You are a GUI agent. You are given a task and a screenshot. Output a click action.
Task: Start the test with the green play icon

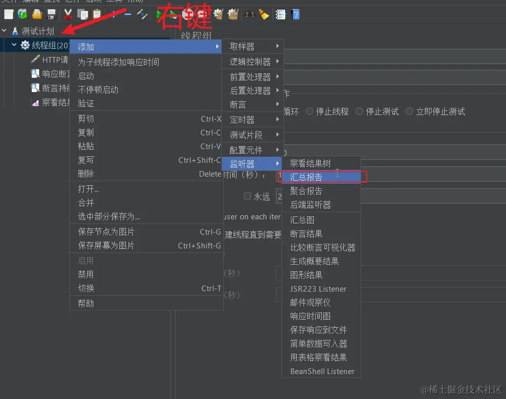(159, 14)
